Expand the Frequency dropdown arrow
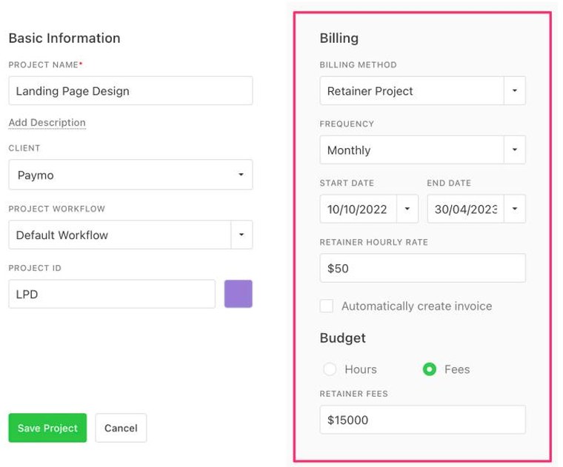This screenshot has height=467, width=563. 515,149
